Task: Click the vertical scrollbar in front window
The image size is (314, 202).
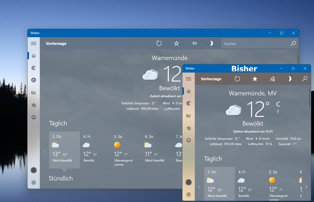Action: pos(310,99)
